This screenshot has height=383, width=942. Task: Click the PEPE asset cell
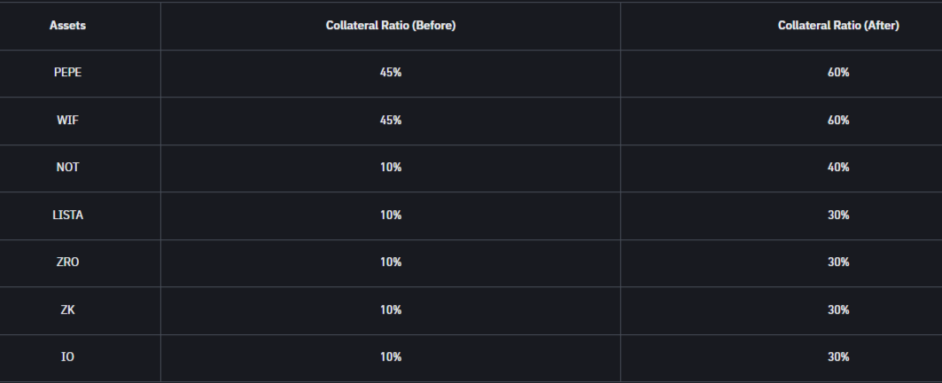[x=67, y=73]
